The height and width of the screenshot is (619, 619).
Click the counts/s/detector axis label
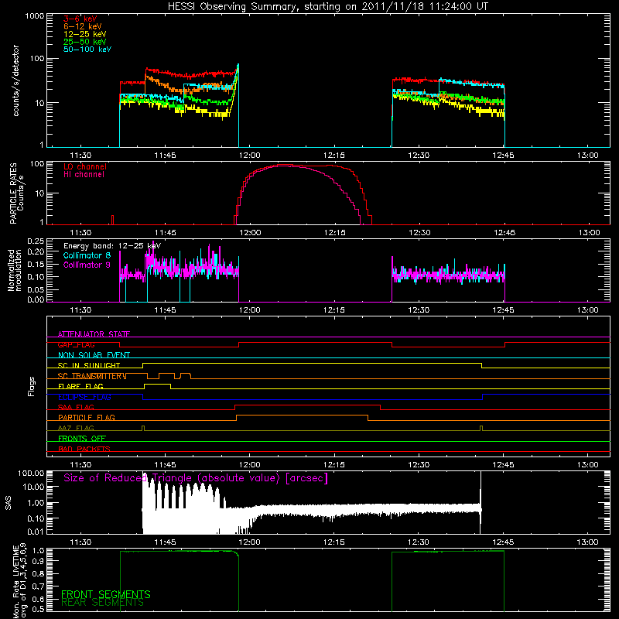(x=15, y=80)
